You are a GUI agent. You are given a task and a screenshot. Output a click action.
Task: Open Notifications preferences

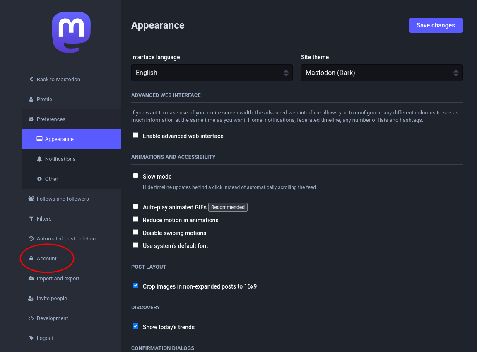click(x=71, y=159)
